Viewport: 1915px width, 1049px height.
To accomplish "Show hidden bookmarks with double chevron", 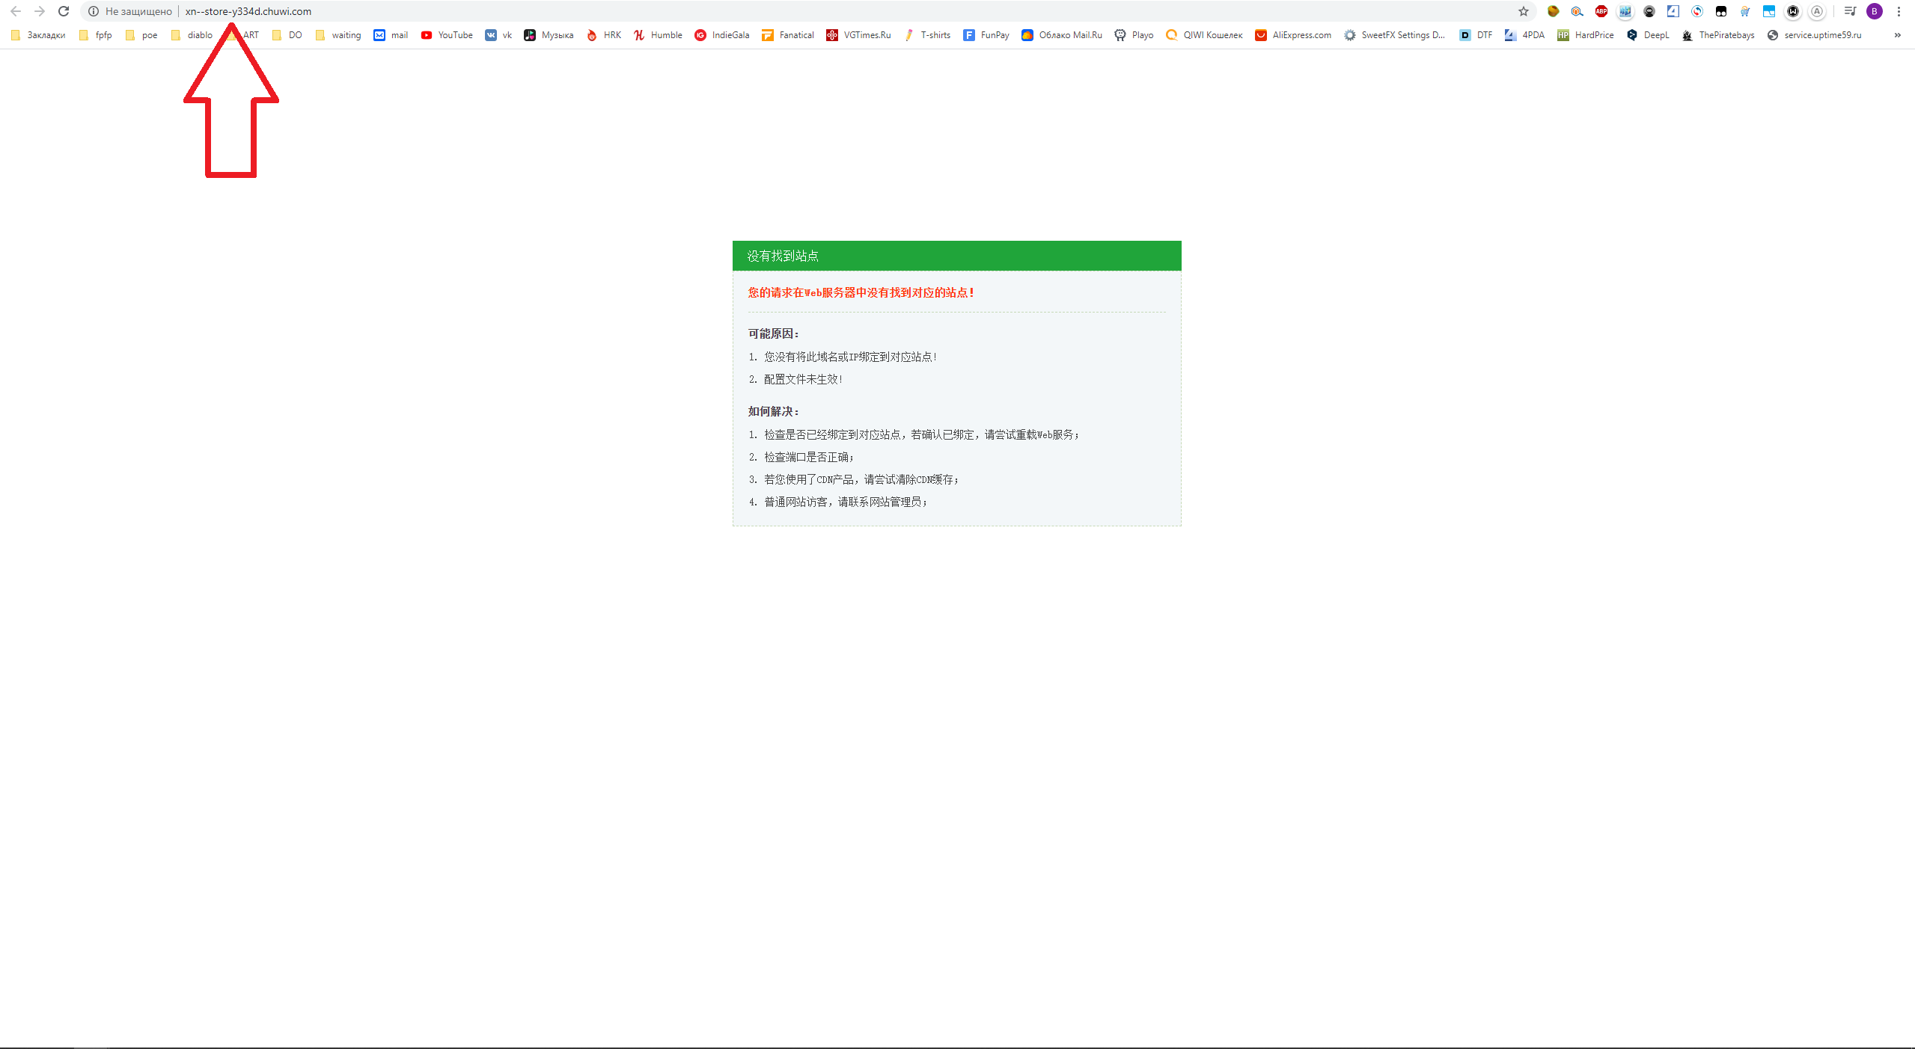I will point(1897,35).
